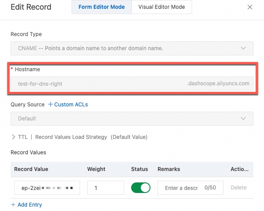Click the Add Entry link

(29, 205)
